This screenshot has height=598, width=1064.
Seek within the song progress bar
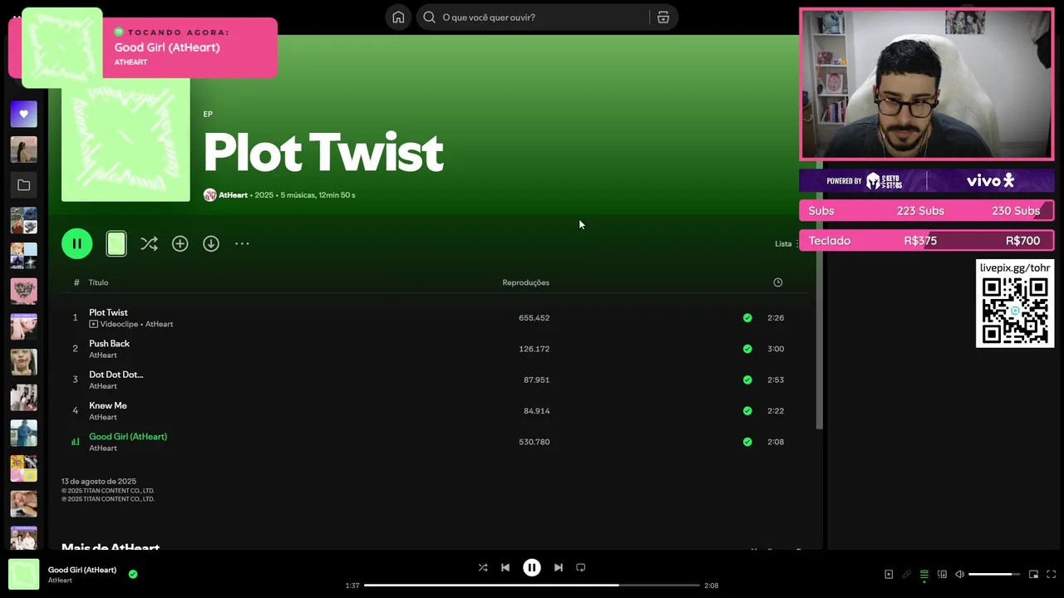pos(532,586)
